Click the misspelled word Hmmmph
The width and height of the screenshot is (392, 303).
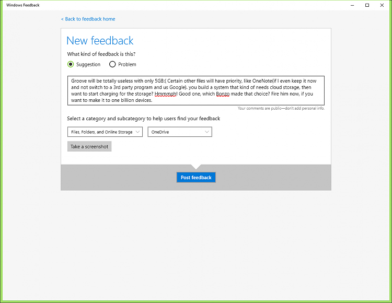165,94
